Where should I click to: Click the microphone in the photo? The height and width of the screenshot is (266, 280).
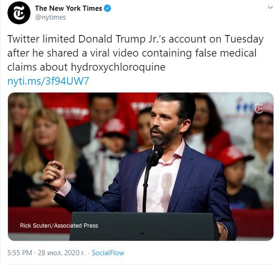(x=155, y=156)
